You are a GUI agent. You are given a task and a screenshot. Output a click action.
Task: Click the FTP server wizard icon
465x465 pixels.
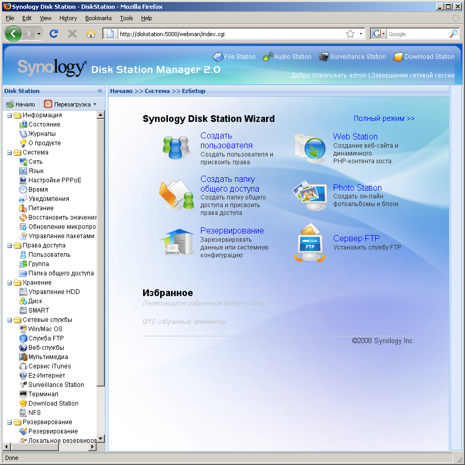310,243
